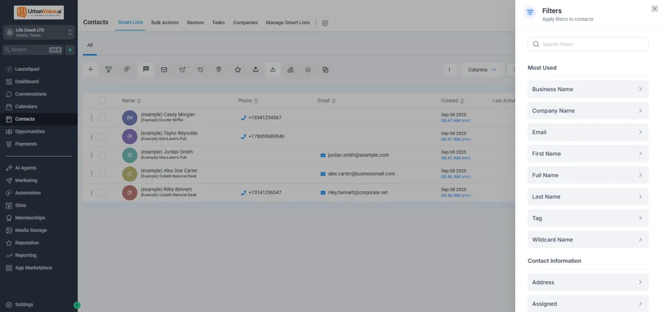
Task: Open the settings gear next to Manage Smart Lists
Action: tap(325, 23)
